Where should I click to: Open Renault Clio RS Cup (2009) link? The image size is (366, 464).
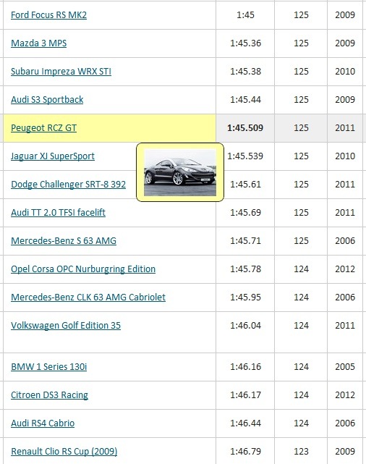(64, 452)
